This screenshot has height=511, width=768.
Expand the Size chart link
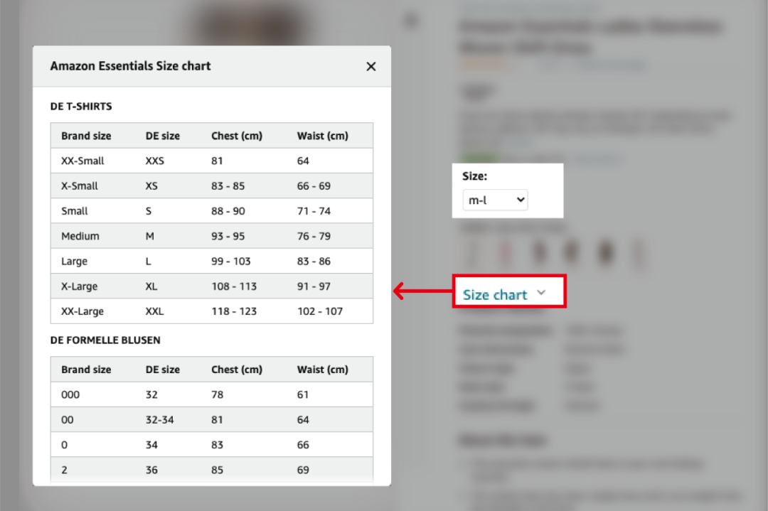pos(495,295)
